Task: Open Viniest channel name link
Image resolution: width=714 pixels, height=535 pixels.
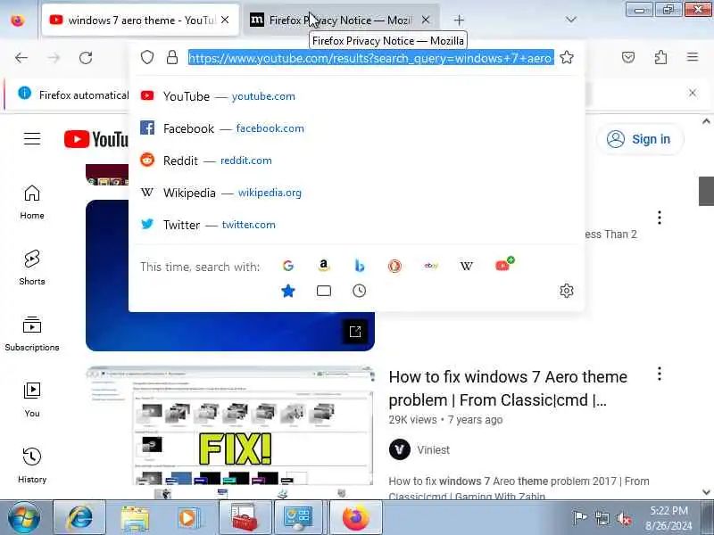Action: [434, 450]
